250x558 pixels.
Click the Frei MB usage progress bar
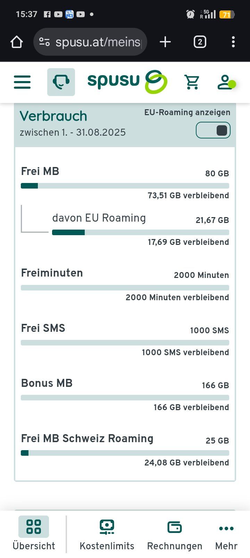click(x=125, y=186)
